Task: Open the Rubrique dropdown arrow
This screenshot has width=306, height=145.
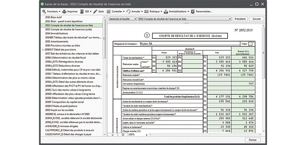Action: pos(161,12)
